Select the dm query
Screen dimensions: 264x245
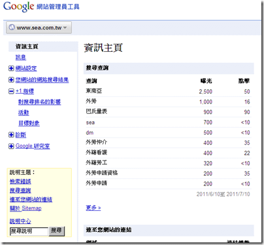click(x=90, y=132)
